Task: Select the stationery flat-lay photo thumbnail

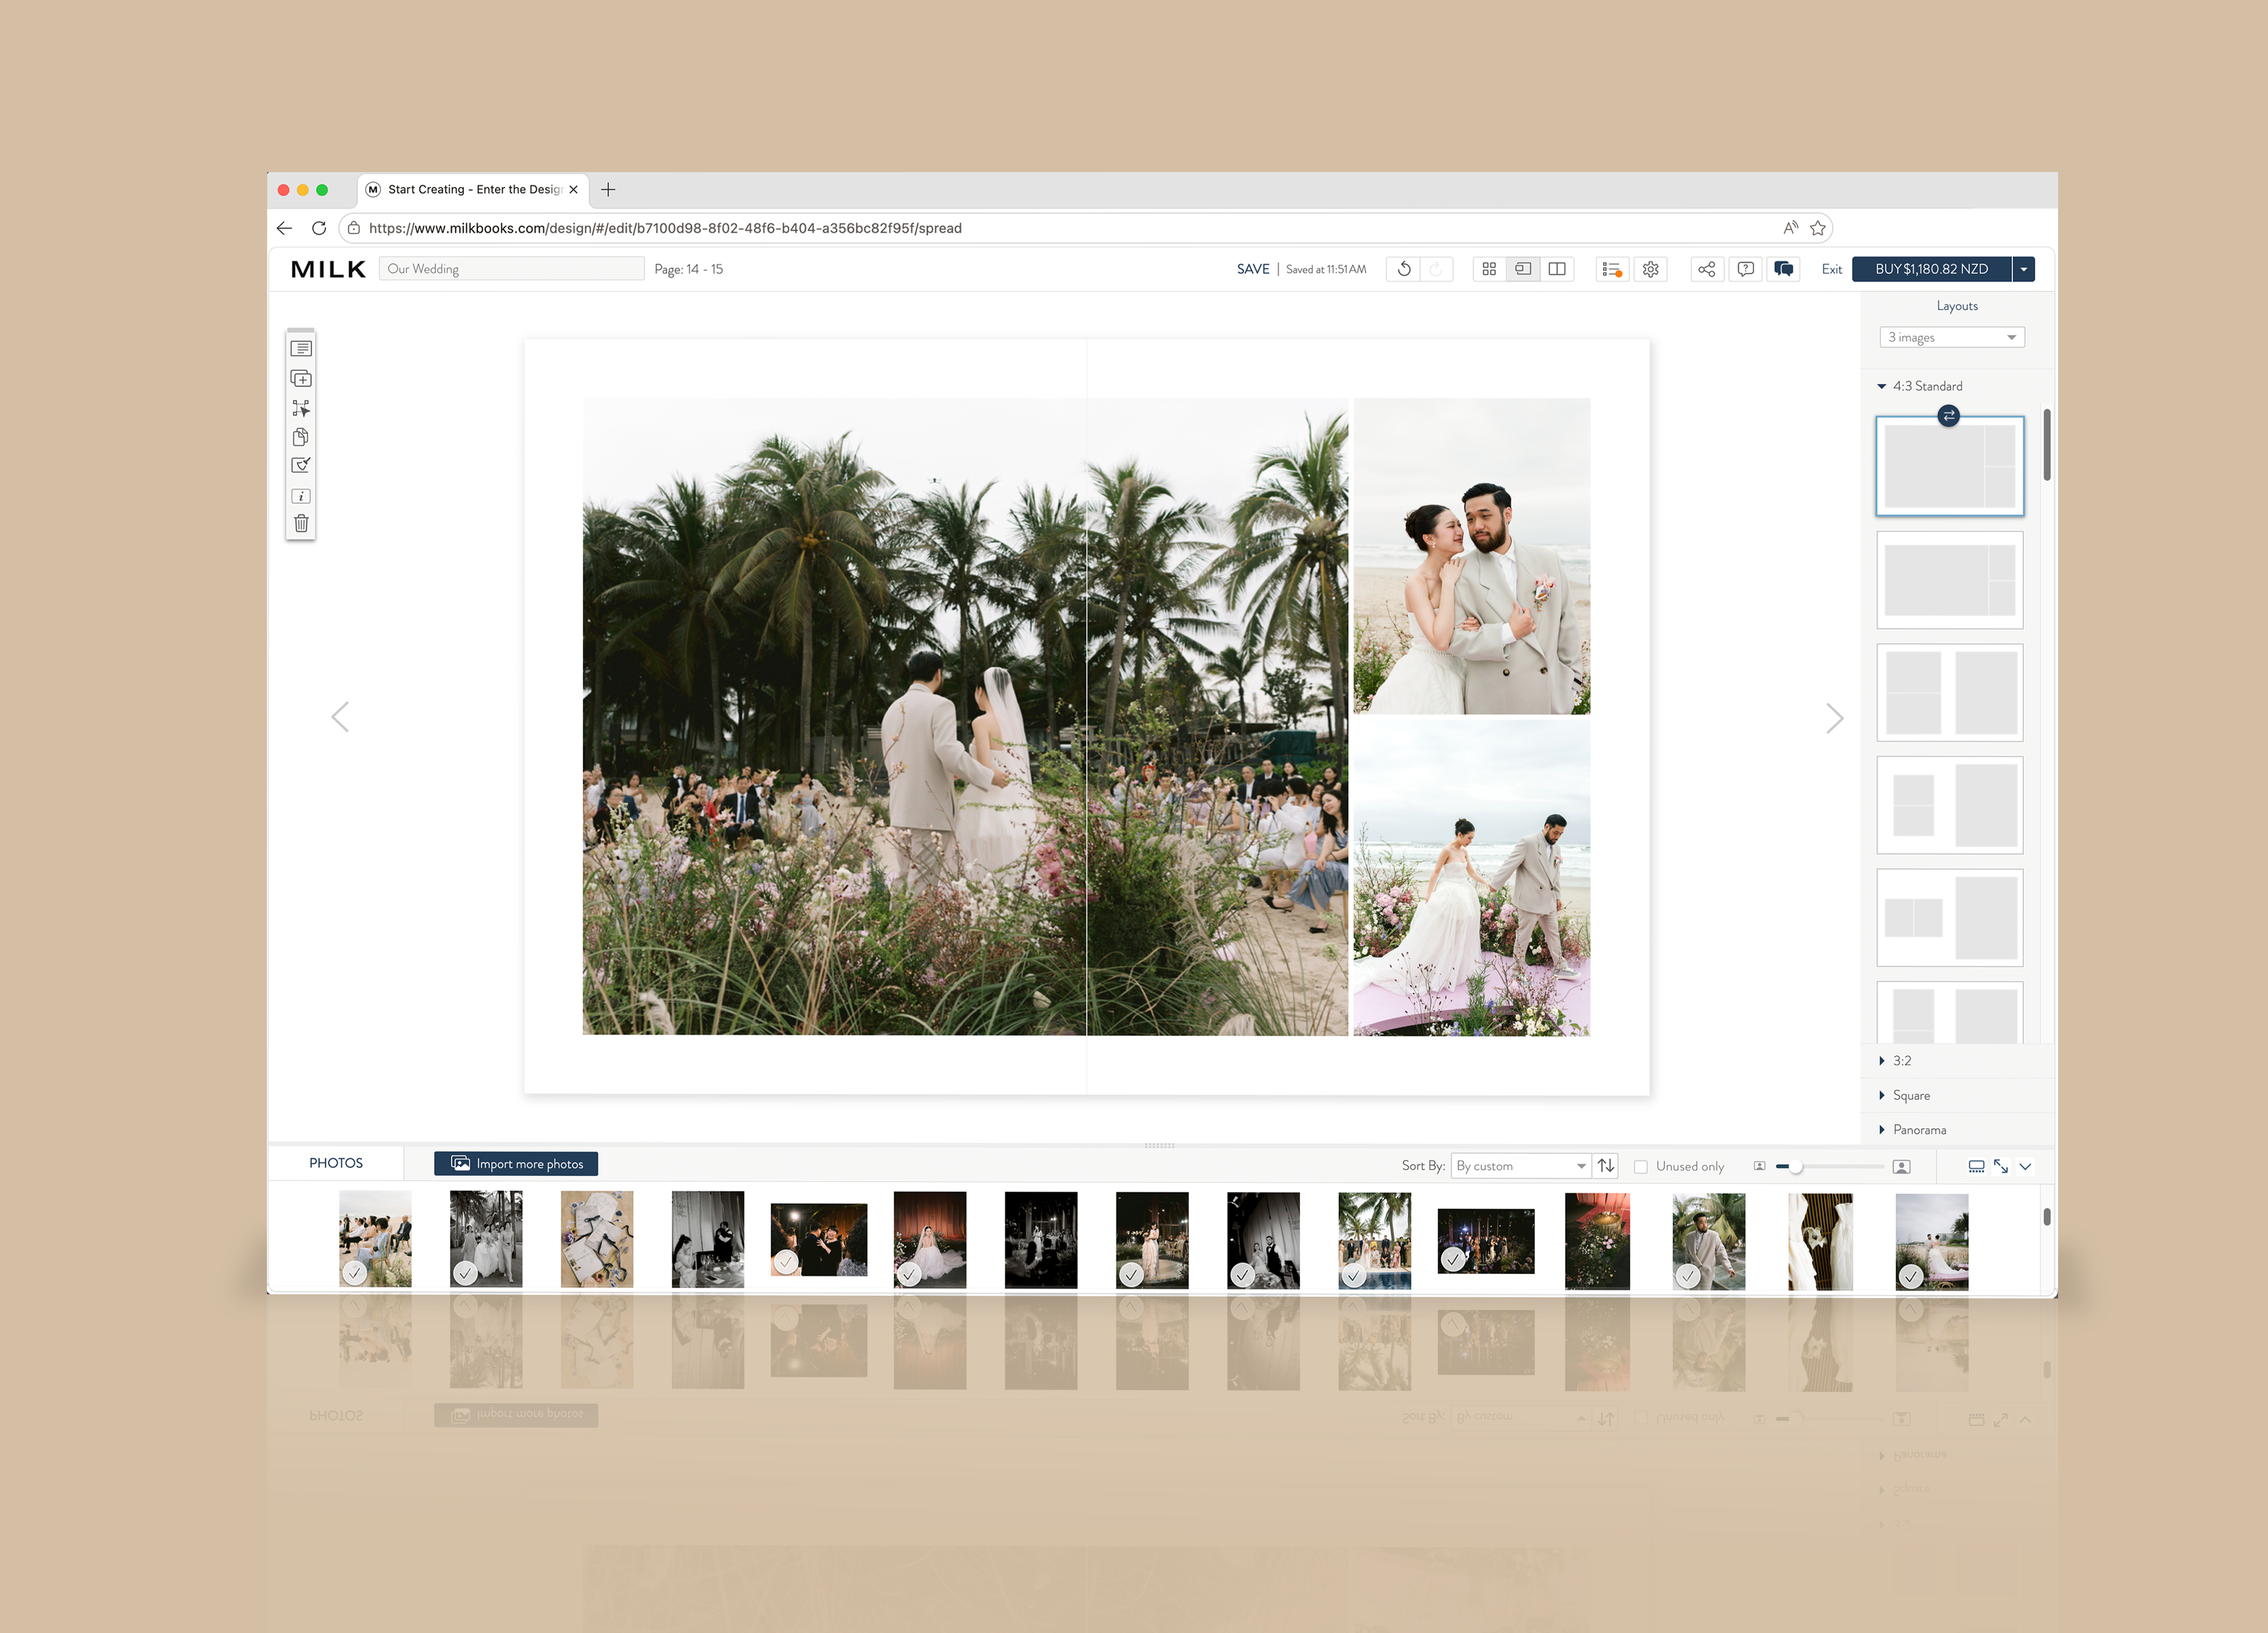Action: pos(597,1239)
